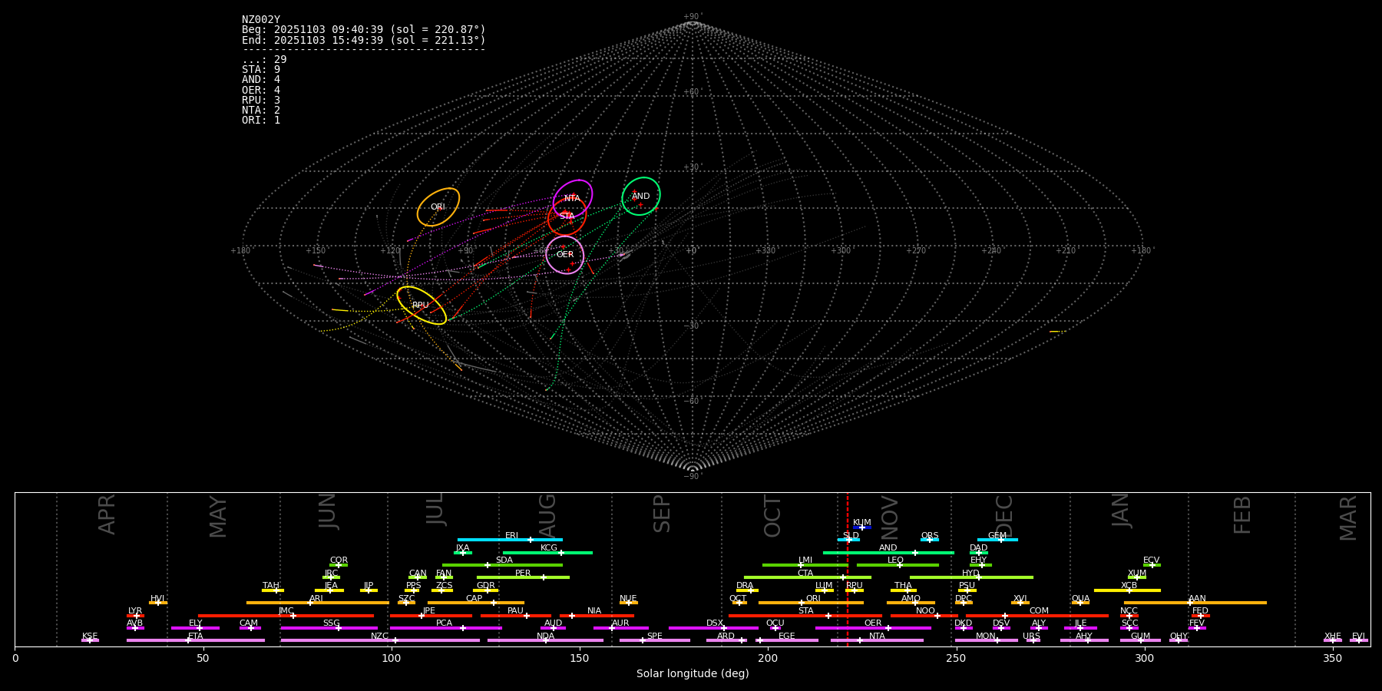Image resolution: width=1382 pixels, height=691 pixels.
Task: Click the orange ORI radiant ellipse
Action: click(438, 207)
